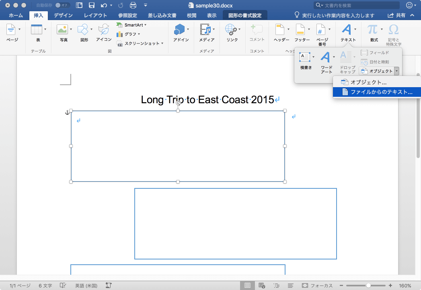Click the Equation (数式) pi icon
This screenshot has width=421, height=290.
(372, 29)
